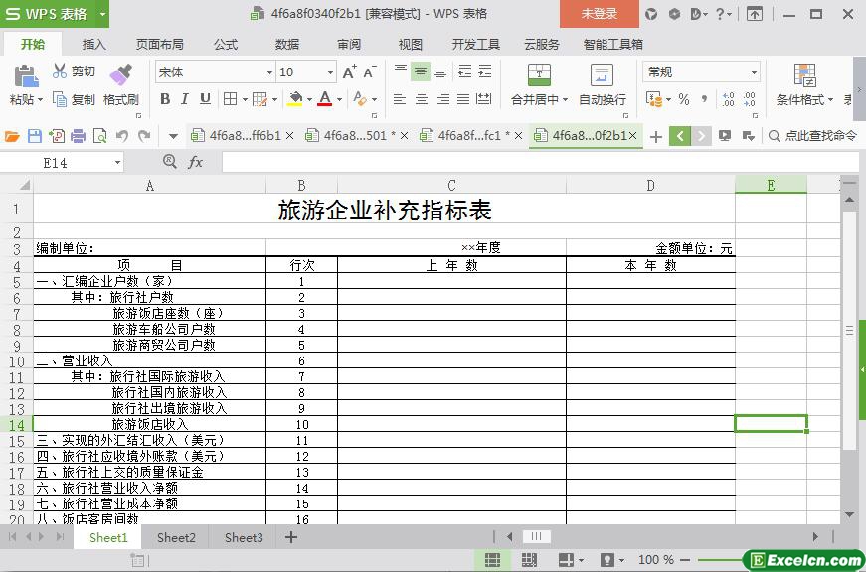
Task: Expand the font size dropdown
Action: tap(330, 72)
